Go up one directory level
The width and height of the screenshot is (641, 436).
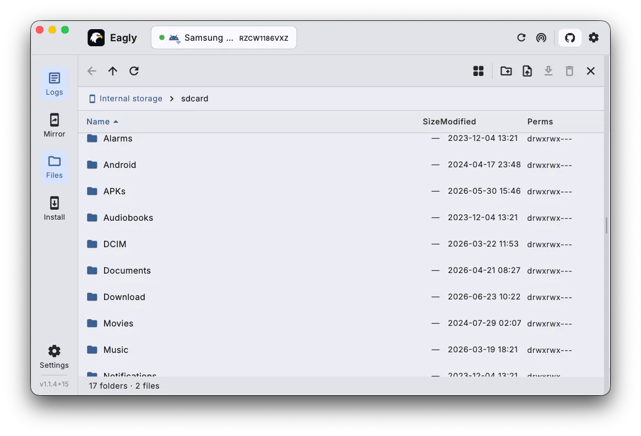point(113,71)
